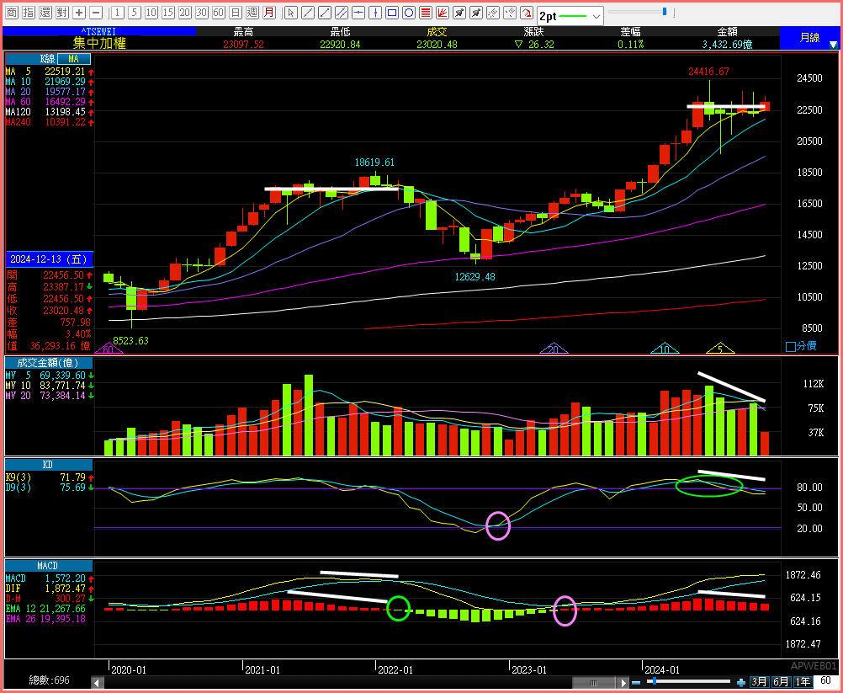Switch to daily 日 chart period

click(x=235, y=13)
